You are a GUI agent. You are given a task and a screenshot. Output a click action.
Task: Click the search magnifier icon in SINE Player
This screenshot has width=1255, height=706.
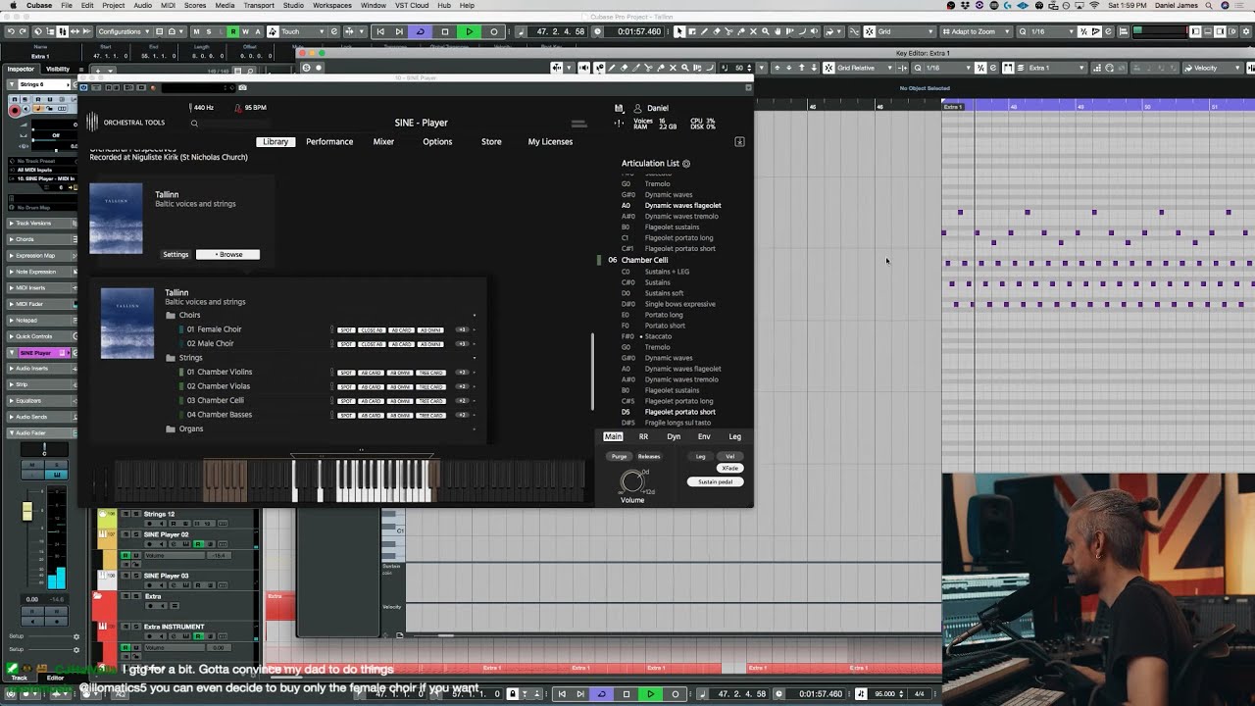[x=194, y=123]
